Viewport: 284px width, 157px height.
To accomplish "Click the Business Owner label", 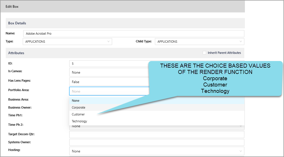I will coord(20,107).
